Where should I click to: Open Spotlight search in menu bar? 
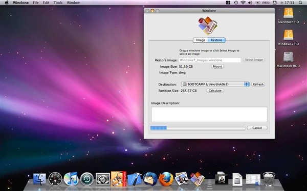(x=300, y=3)
